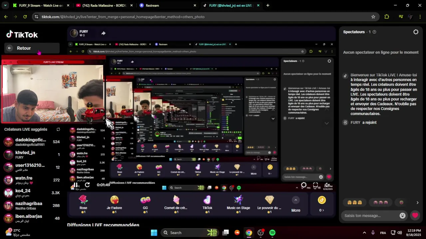Refresh the suggested LIVE creators list

58,129
